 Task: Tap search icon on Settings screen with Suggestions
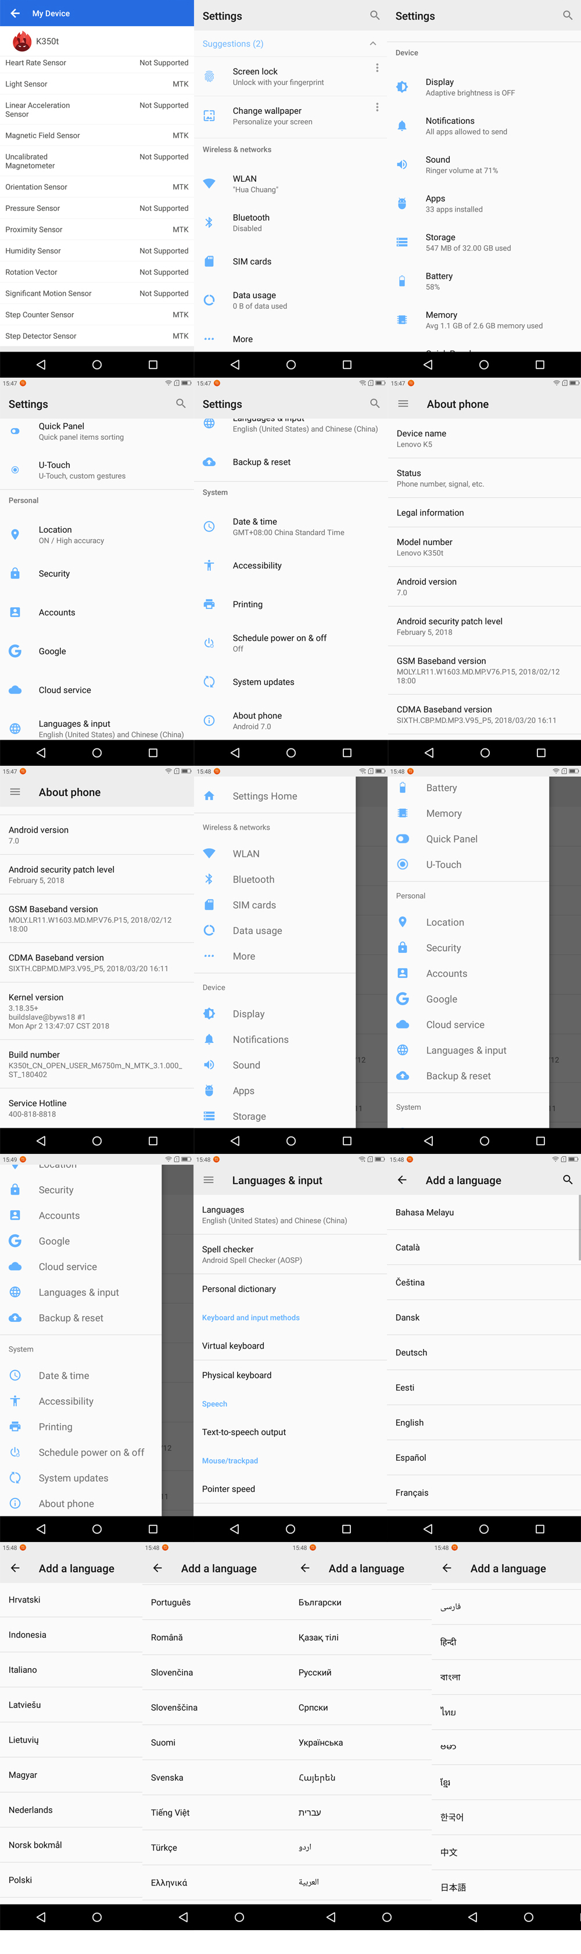coord(375,15)
